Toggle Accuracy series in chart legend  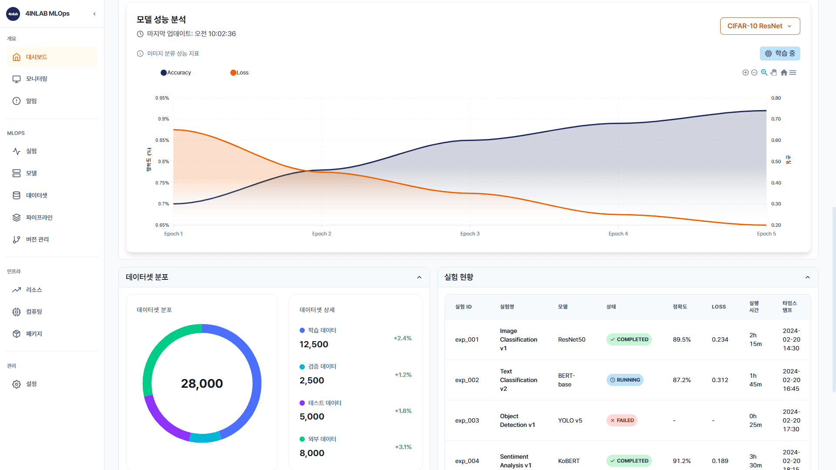click(x=176, y=73)
